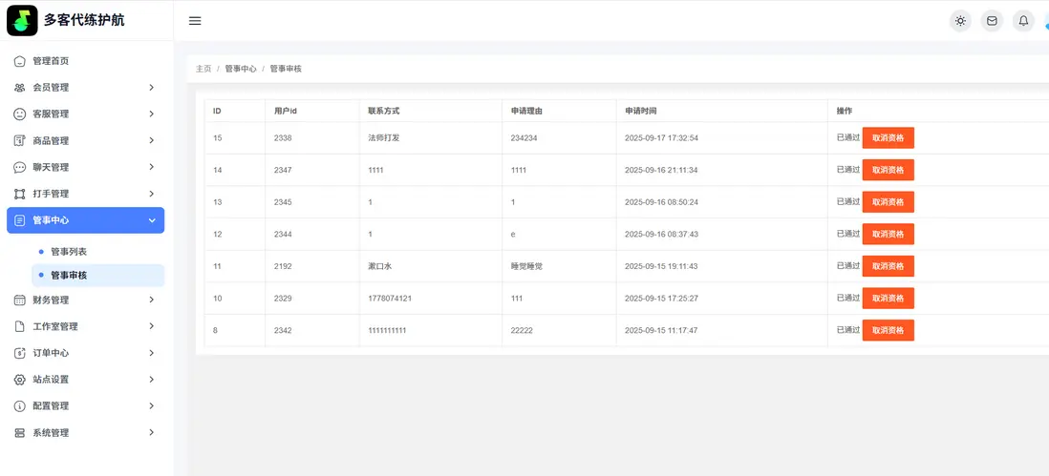
Task: Click the 申请时间 column header
Action: (x=641, y=112)
